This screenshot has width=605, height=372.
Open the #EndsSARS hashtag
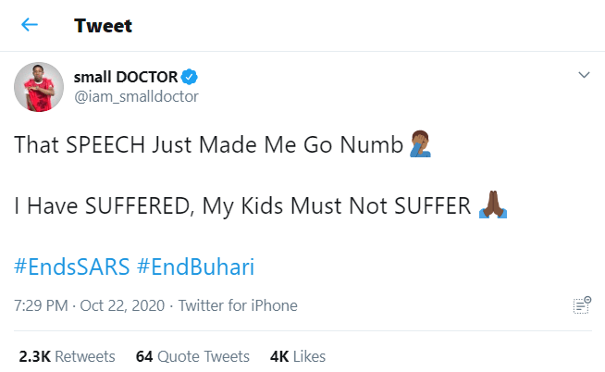71,267
